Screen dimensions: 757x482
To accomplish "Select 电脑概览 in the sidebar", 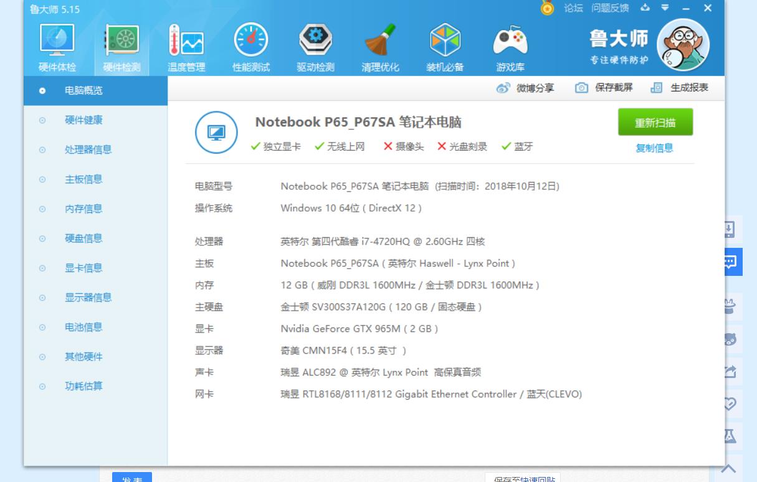I will [x=95, y=91].
